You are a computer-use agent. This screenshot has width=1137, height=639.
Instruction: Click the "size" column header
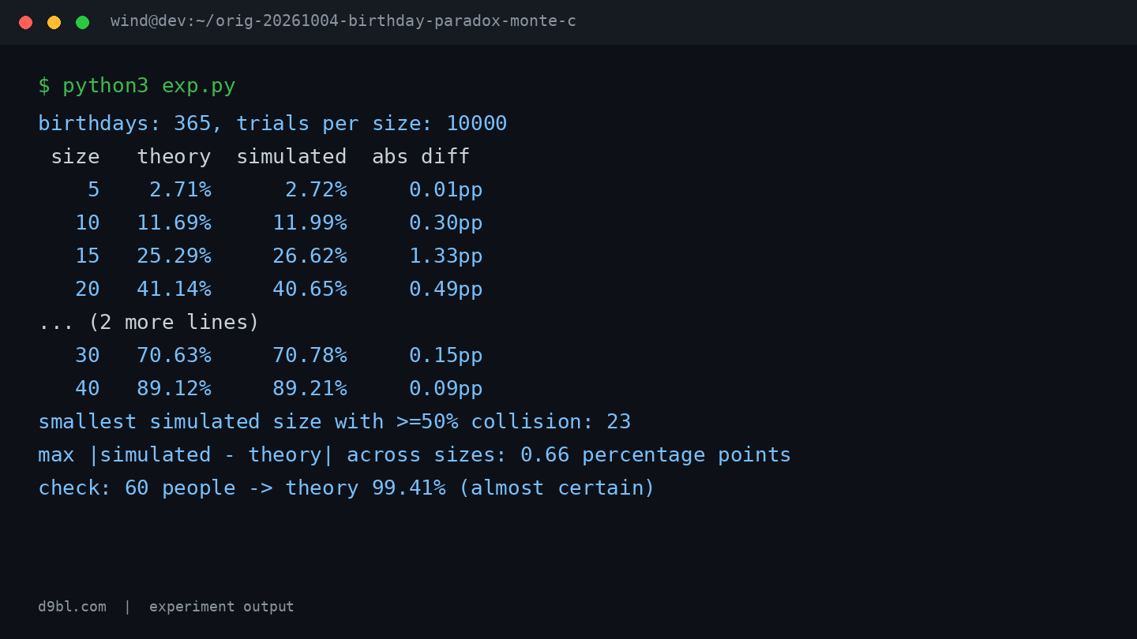75,157
